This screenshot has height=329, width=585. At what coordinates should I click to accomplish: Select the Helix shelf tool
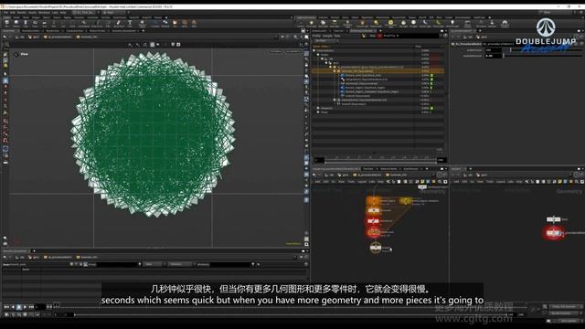pyautogui.click(x=194, y=24)
